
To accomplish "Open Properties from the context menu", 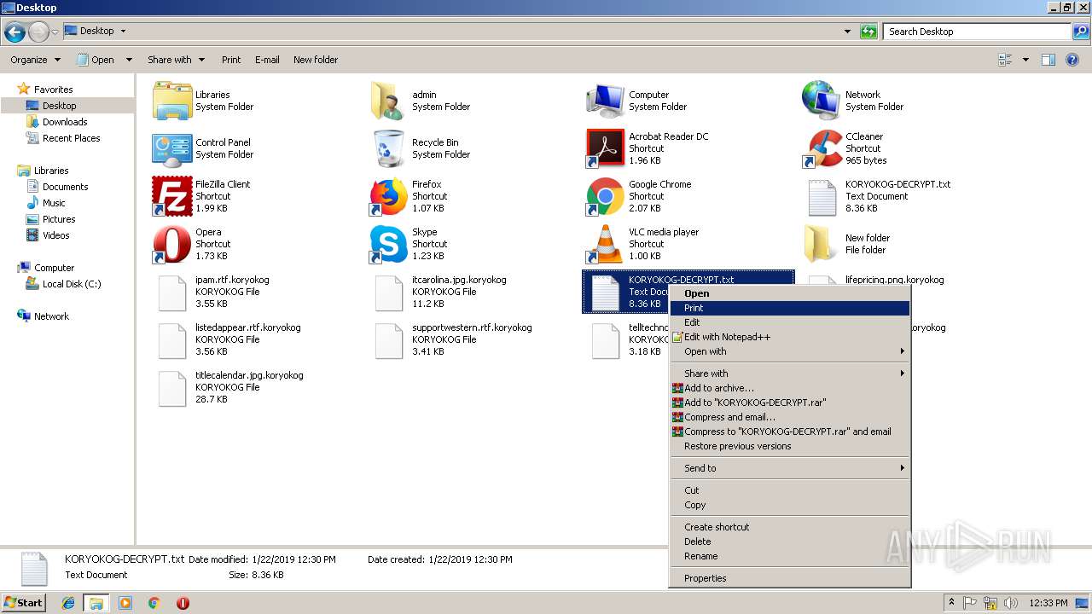I will point(790,578).
